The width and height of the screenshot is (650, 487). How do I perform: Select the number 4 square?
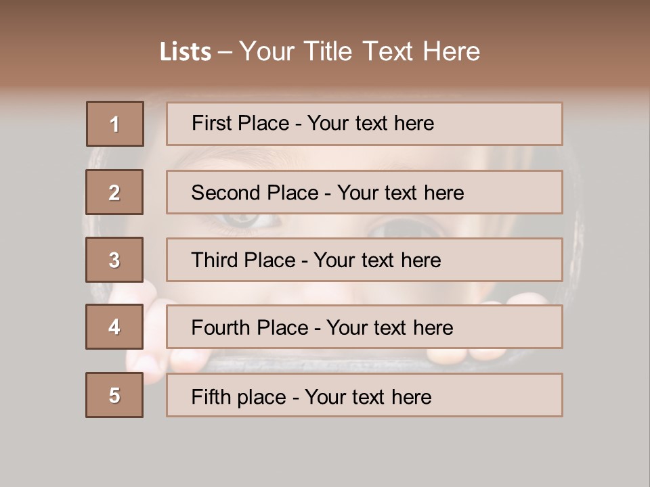click(115, 327)
